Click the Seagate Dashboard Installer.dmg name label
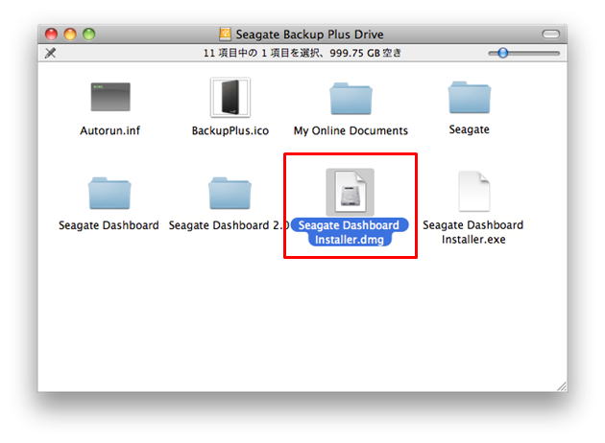This screenshot has height=443, width=605. tap(350, 232)
